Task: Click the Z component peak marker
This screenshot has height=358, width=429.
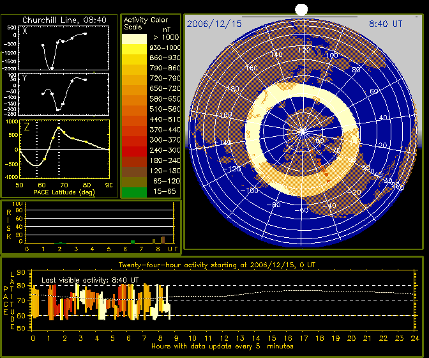Action: coord(59,128)
